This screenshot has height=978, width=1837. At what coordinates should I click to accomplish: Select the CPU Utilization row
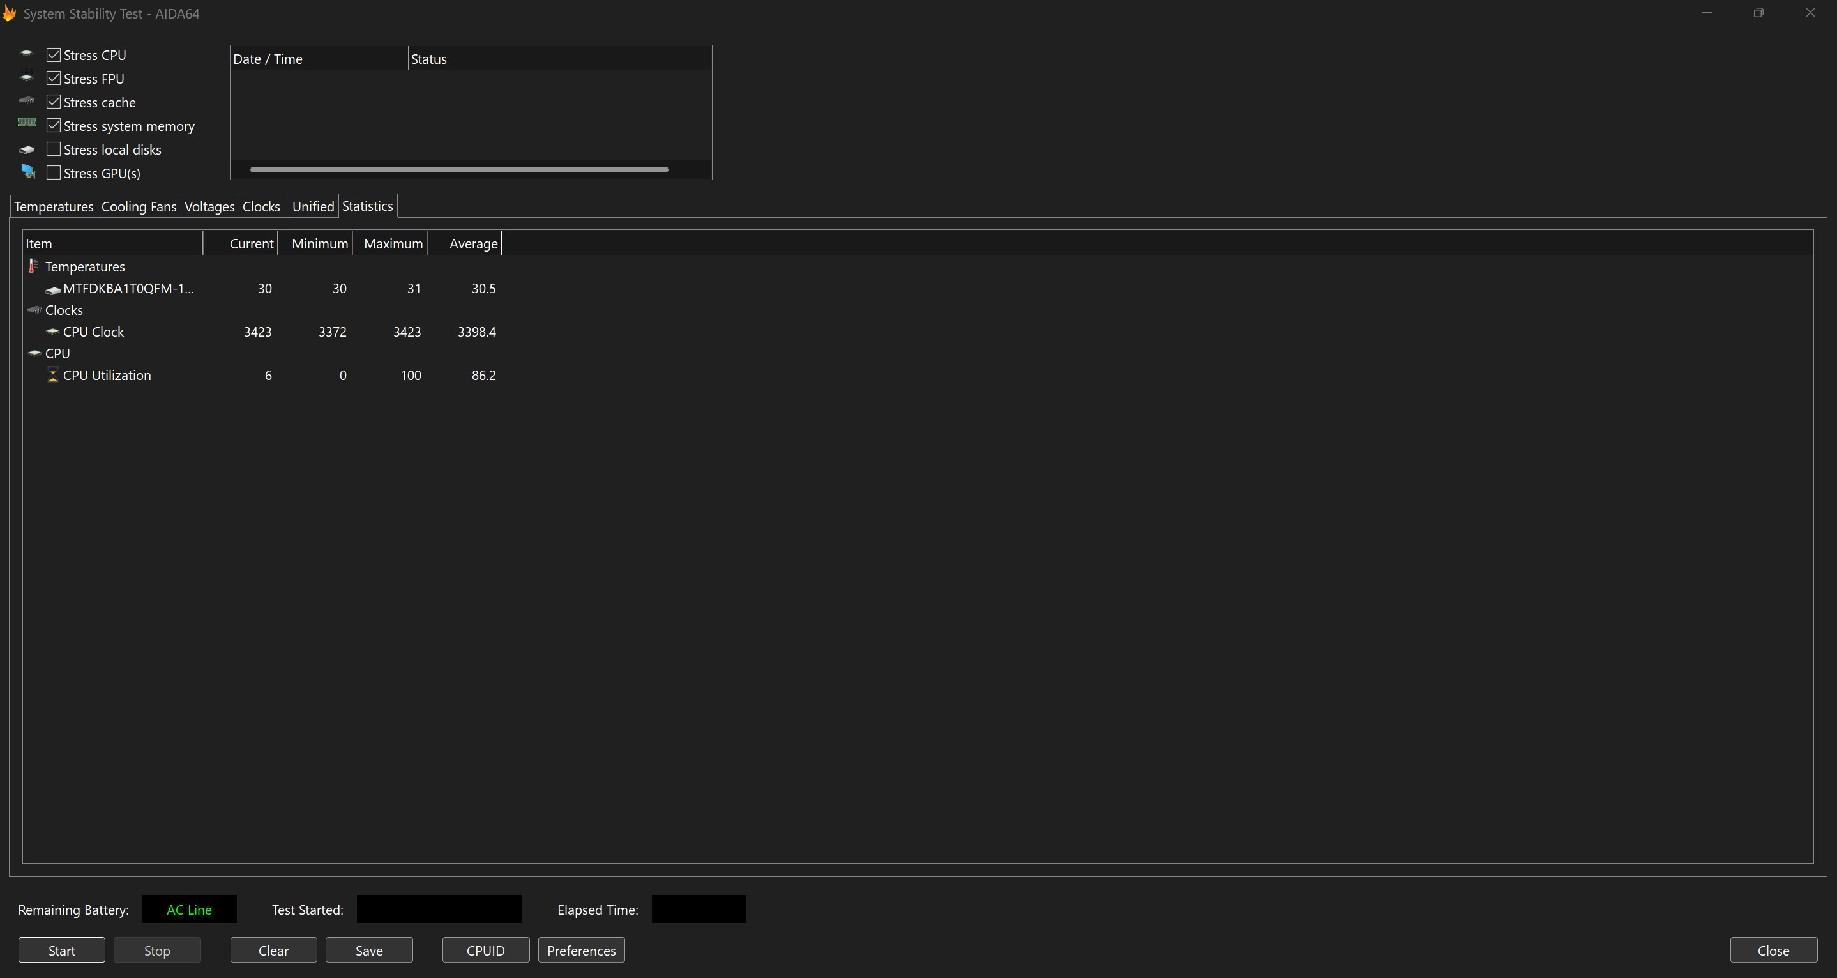pyautogui.click(x=262, y=375)
